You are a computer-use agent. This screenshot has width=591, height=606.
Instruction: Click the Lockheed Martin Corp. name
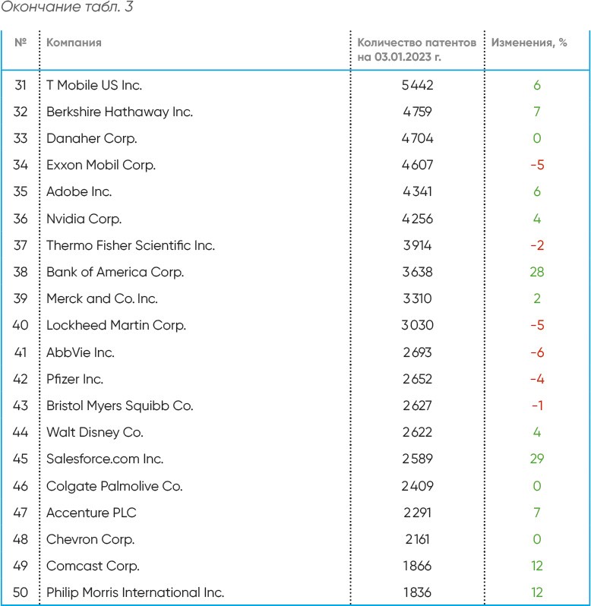[x=115, y=325]
